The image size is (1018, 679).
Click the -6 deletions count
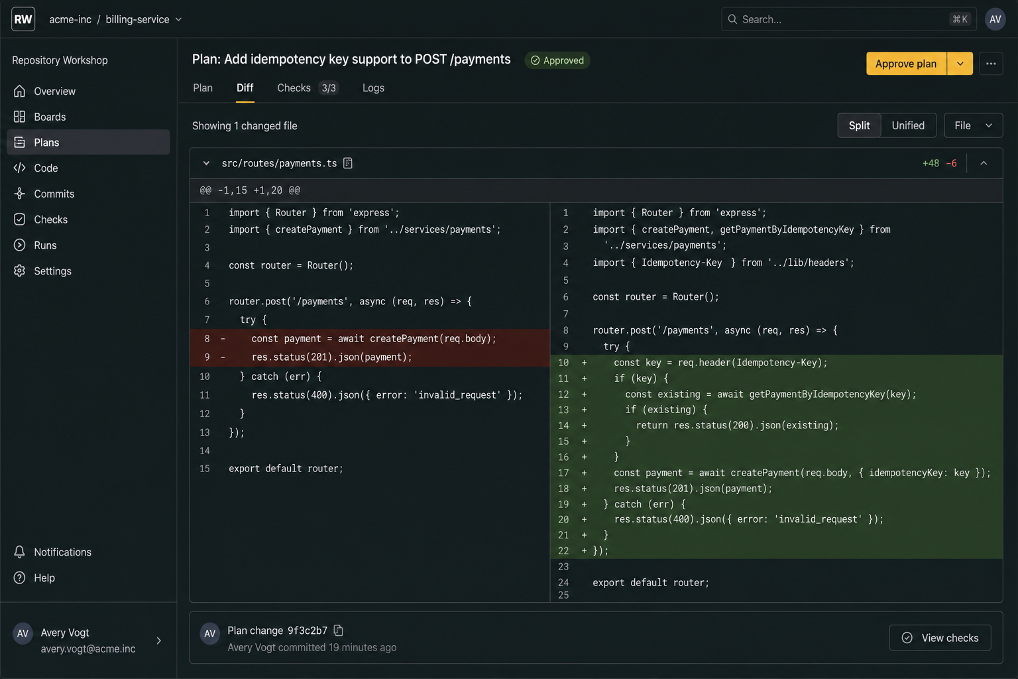(951, 163)
